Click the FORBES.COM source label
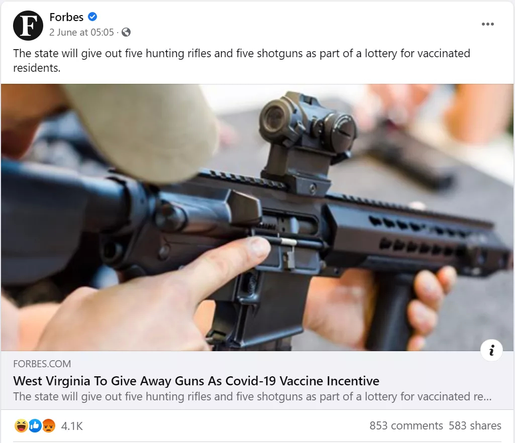 point(42,364)
